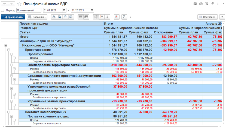Image resolution: width=226 pixels, height=129 pixels.
Task: Click the sum (Σ) button
Action: pos(124,17)
